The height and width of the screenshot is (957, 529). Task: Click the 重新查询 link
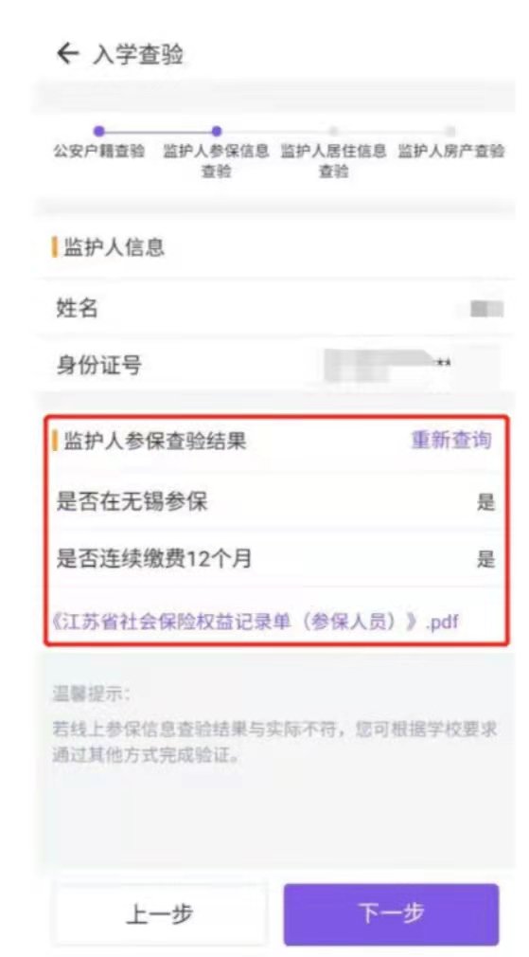click(451, 440)
